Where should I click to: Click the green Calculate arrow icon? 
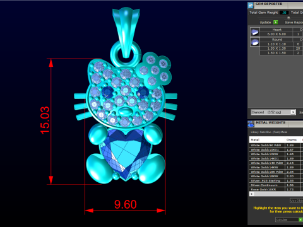coord(300,219)
